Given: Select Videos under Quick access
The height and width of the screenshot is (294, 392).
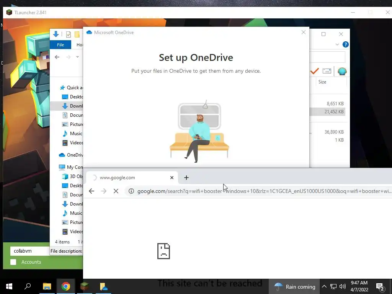Looking at the screenshot, I should tap(72, 143).
